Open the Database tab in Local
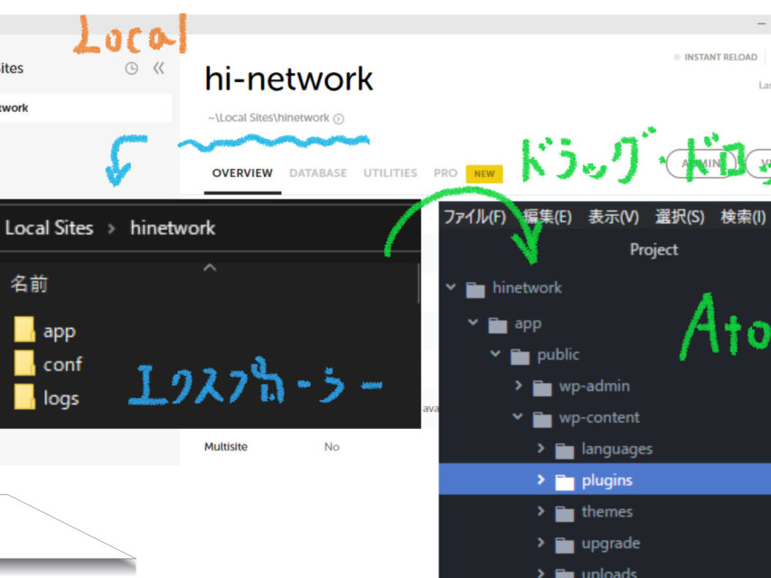This screenshot has height=578, width=771. tap(318, 173)
